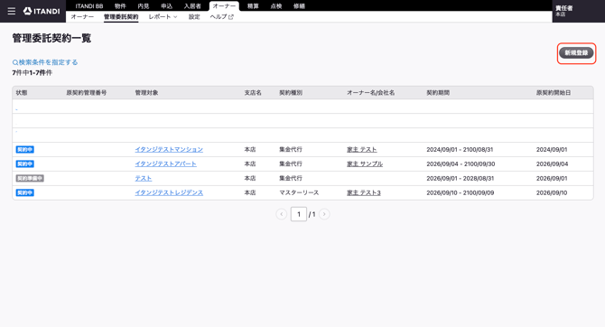This screenshot has width=605, height=327.
Task: Go to previous page arrow
Action: coord(281,214)
